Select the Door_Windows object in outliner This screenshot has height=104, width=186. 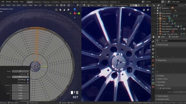click(x=167, y=26)
